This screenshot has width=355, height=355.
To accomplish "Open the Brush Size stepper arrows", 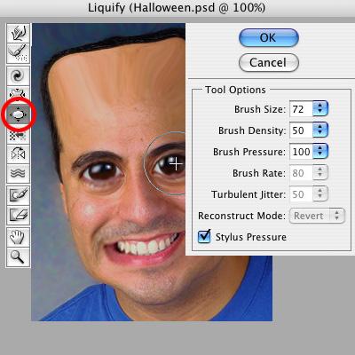I will click(x=320, y=109).
